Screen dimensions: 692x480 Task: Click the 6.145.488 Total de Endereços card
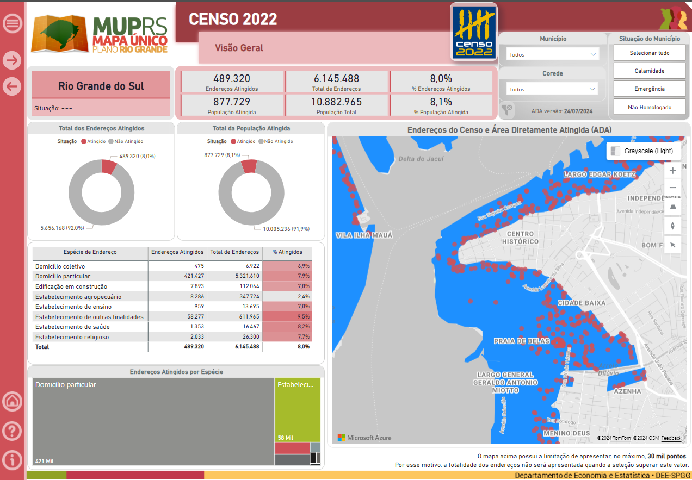[x=337, y=82]
